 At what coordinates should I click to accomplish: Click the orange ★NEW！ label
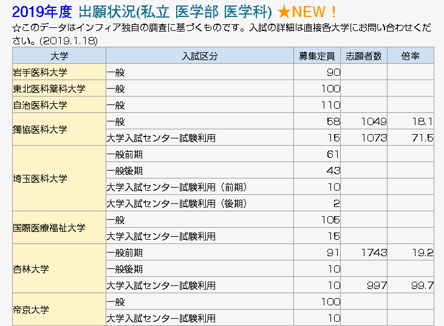click(x=307, y=12)
